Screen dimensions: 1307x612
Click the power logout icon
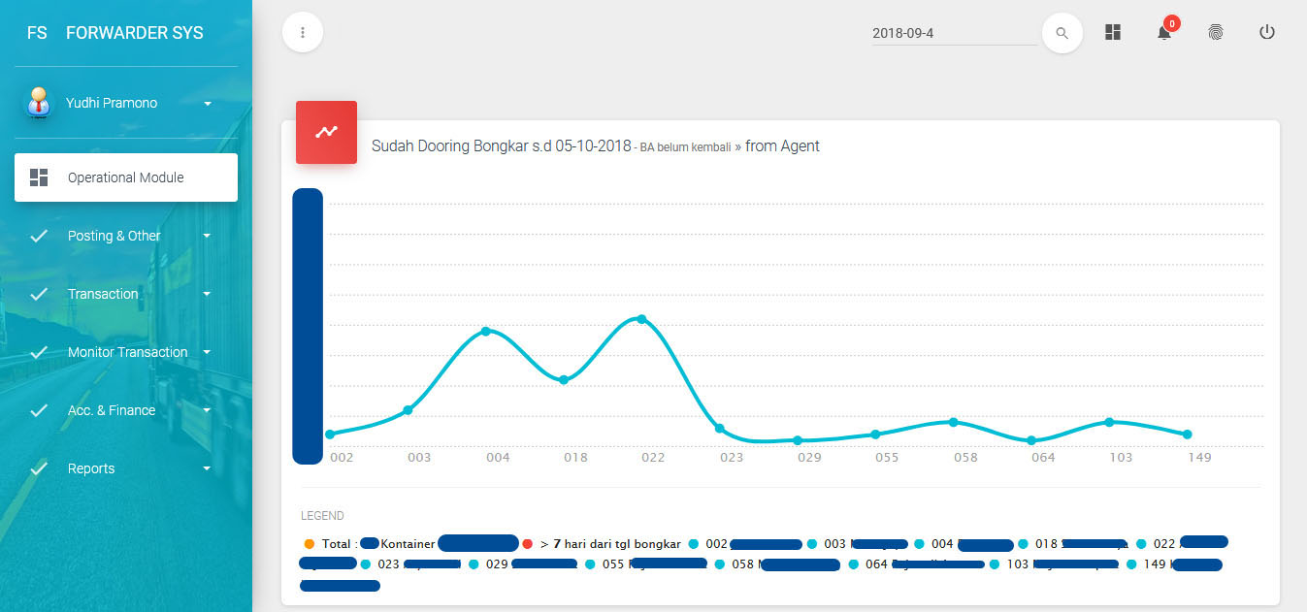point(1266,32)
